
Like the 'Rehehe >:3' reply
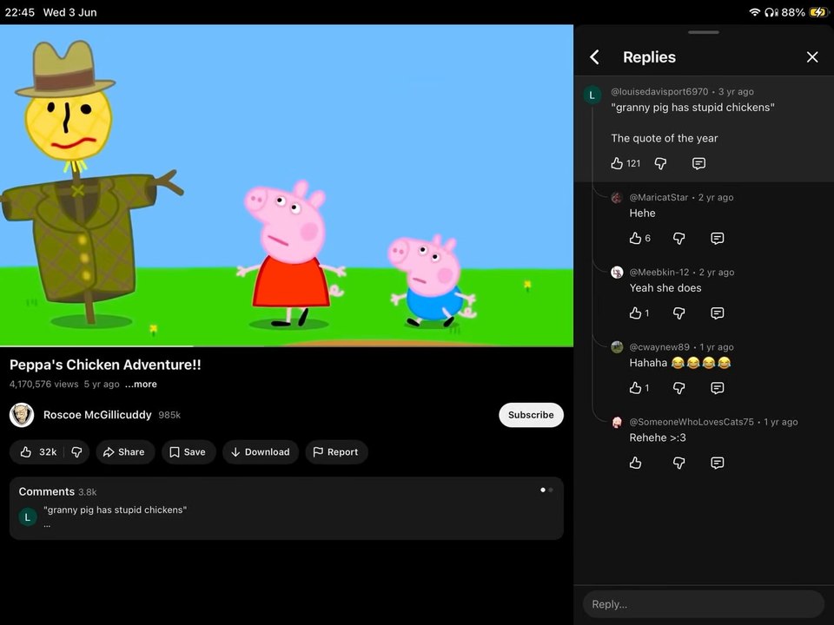[635, 463]
